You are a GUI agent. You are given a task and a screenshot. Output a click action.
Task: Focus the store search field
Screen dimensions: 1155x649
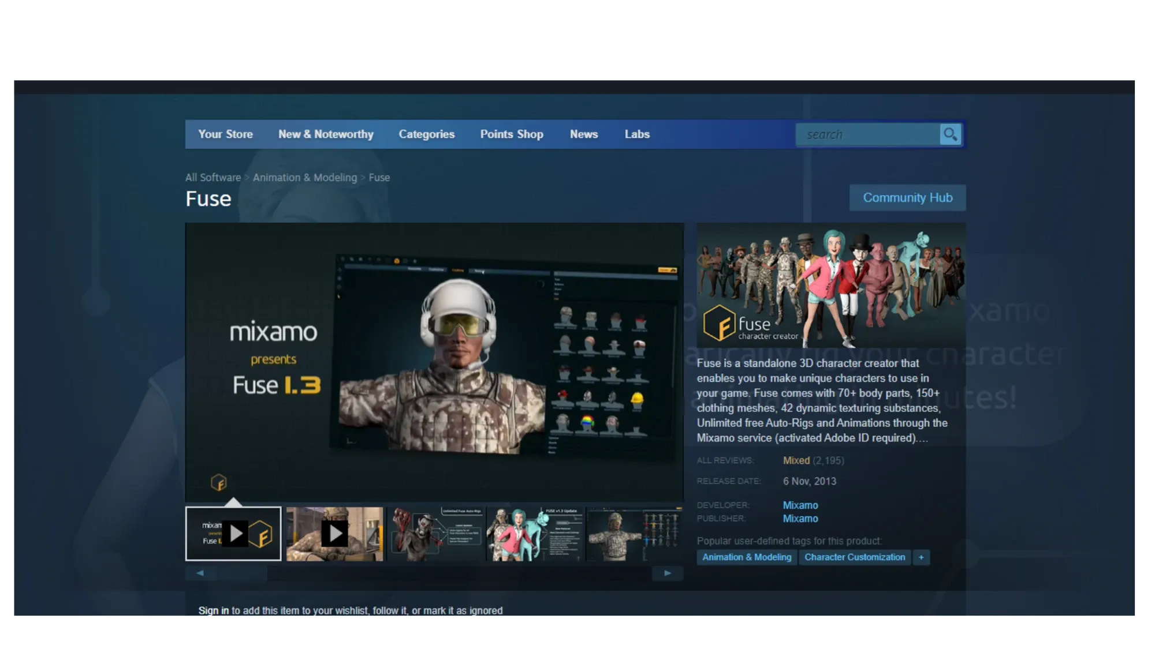click(868, 134)
